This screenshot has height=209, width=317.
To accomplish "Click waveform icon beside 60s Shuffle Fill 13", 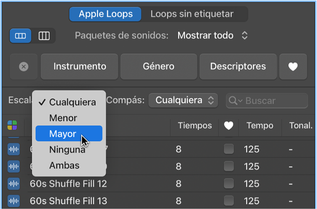I will pos(13,201).
